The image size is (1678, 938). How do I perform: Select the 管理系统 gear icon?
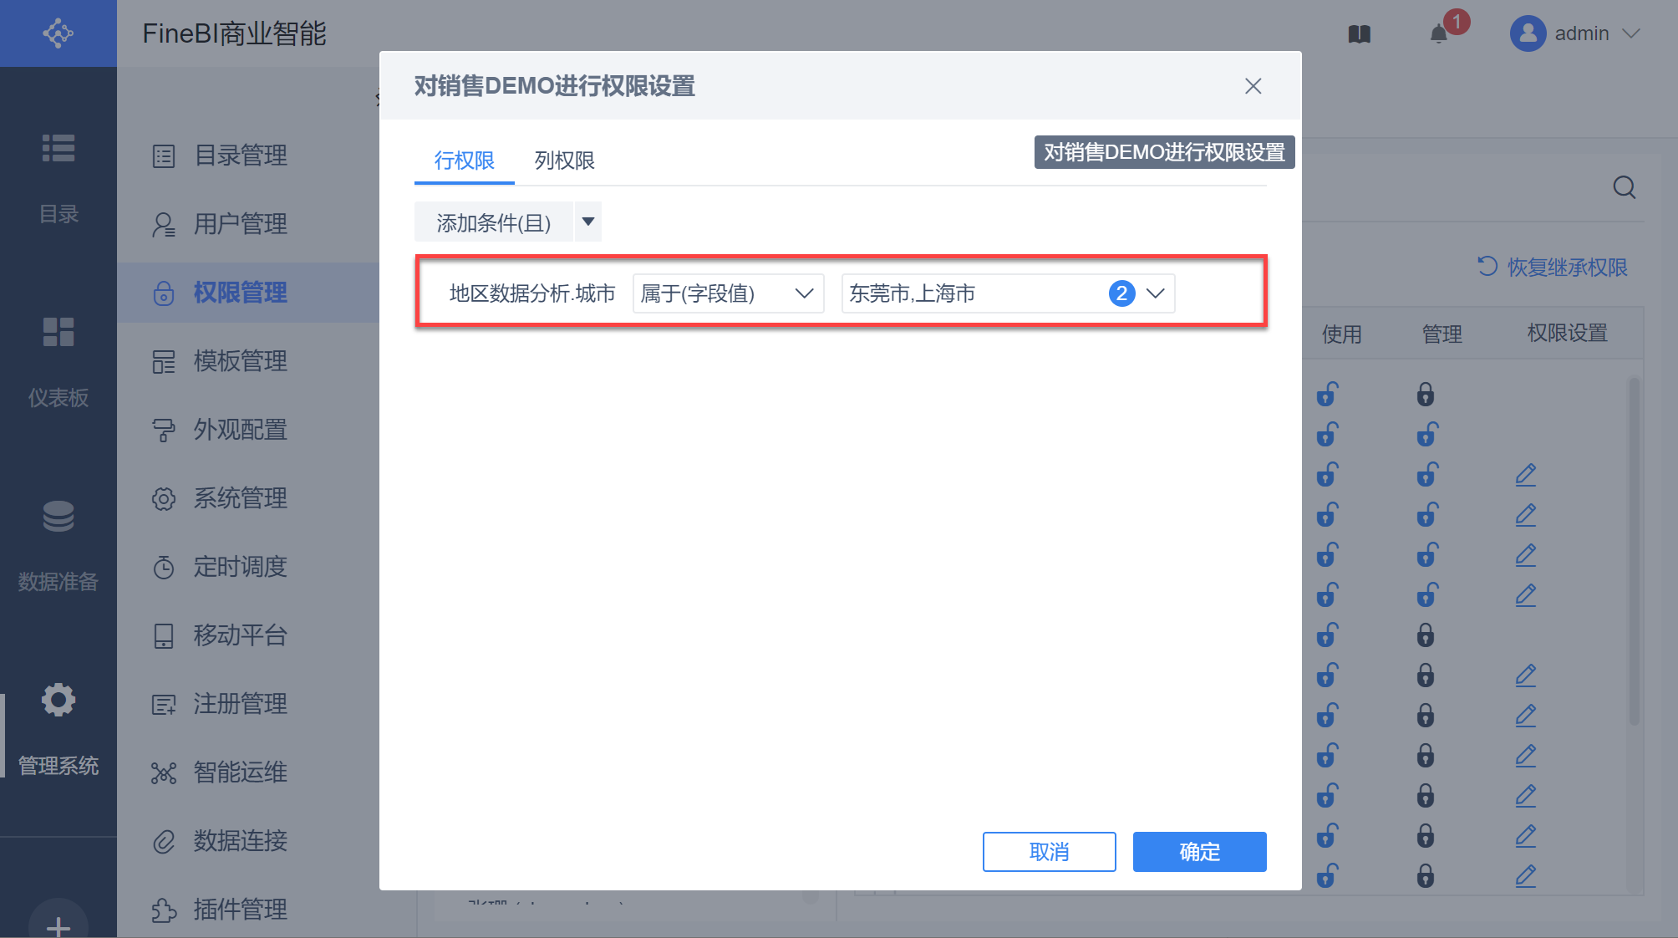point(58,700)
